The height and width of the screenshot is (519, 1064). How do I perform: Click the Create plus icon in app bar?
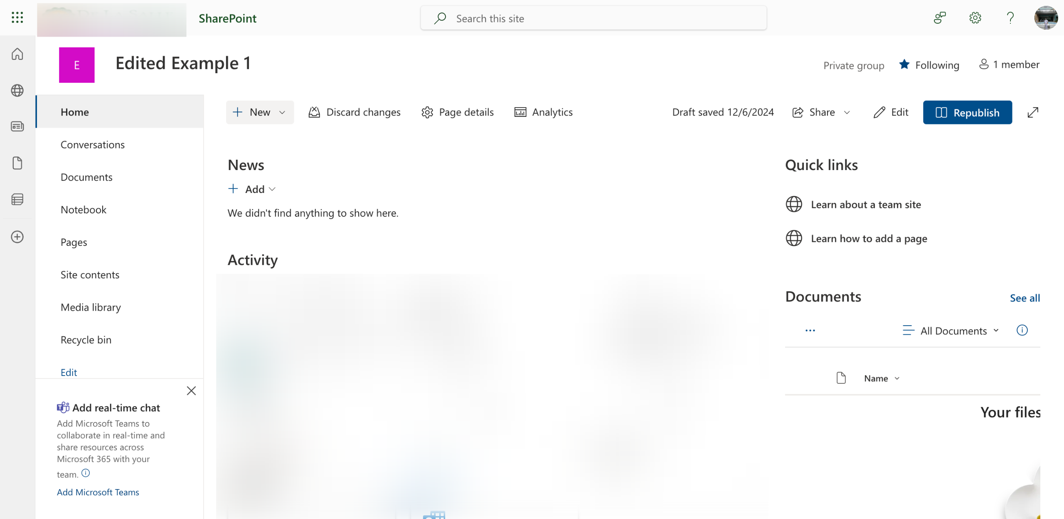[17, 237]
